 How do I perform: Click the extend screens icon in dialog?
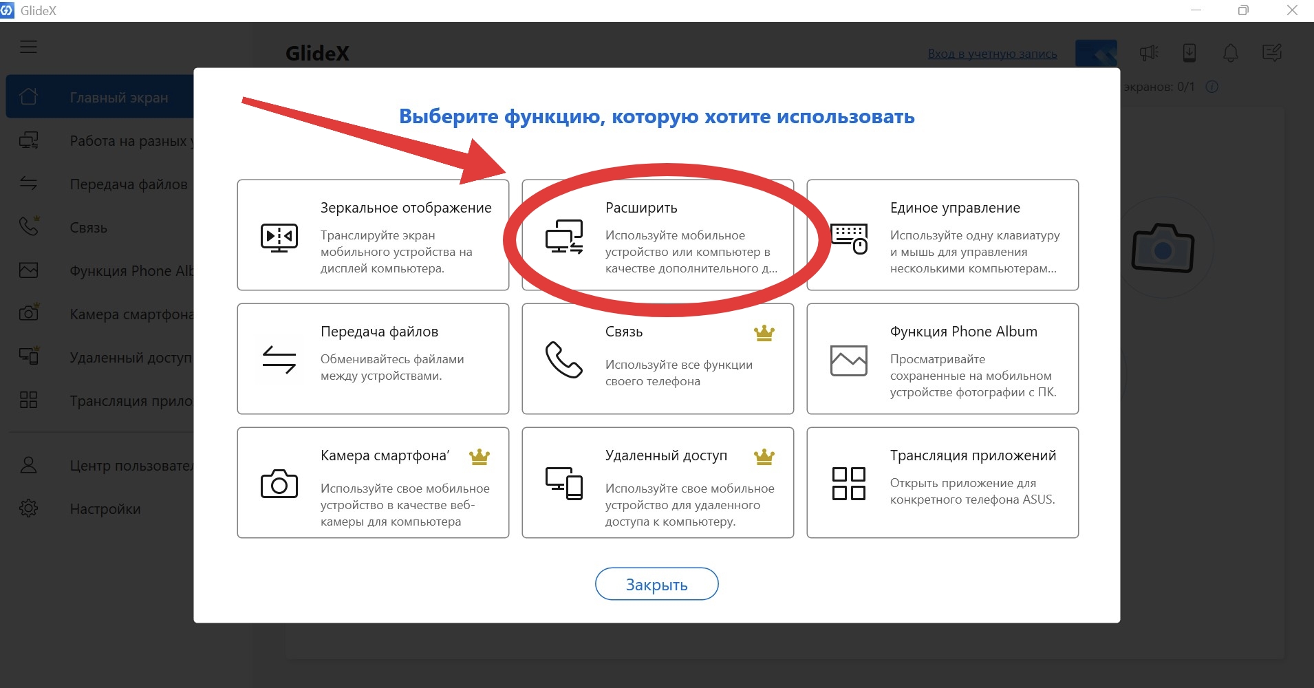tap(565, 237)
